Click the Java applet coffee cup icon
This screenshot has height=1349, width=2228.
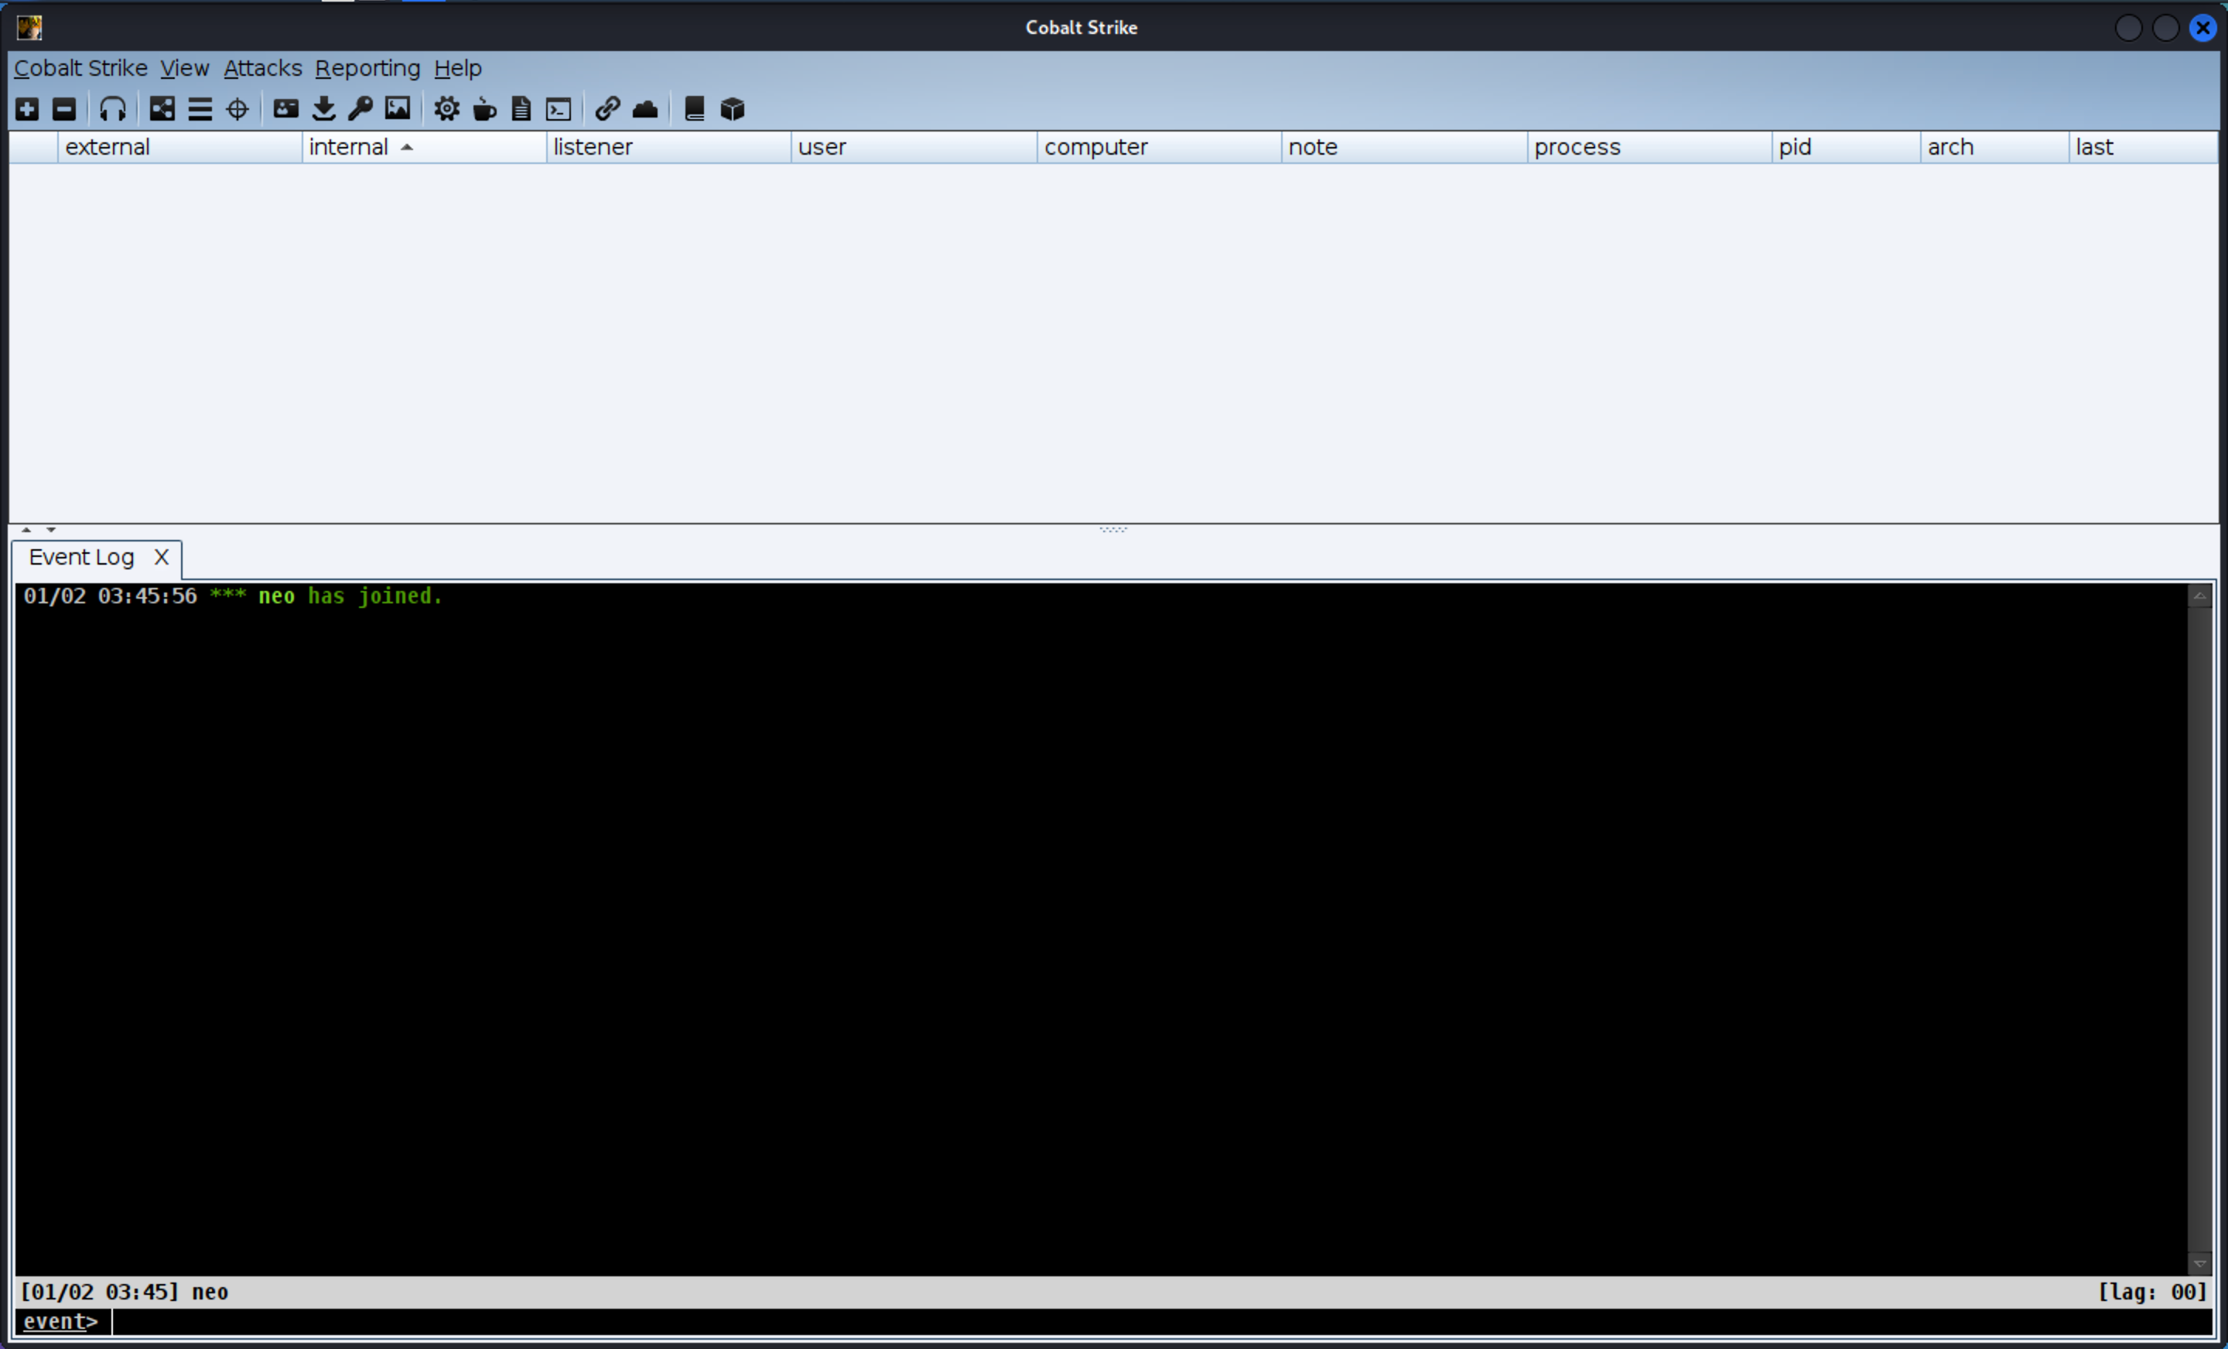484,109
